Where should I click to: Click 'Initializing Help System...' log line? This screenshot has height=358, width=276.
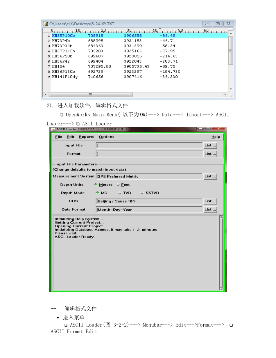(79, 219)
